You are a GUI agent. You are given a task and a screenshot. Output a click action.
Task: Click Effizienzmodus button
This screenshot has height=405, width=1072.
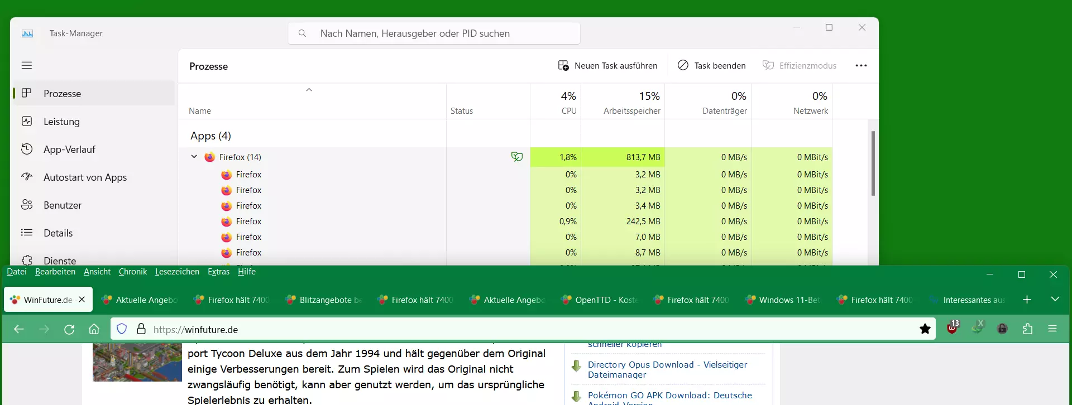[x=800, y=65]
